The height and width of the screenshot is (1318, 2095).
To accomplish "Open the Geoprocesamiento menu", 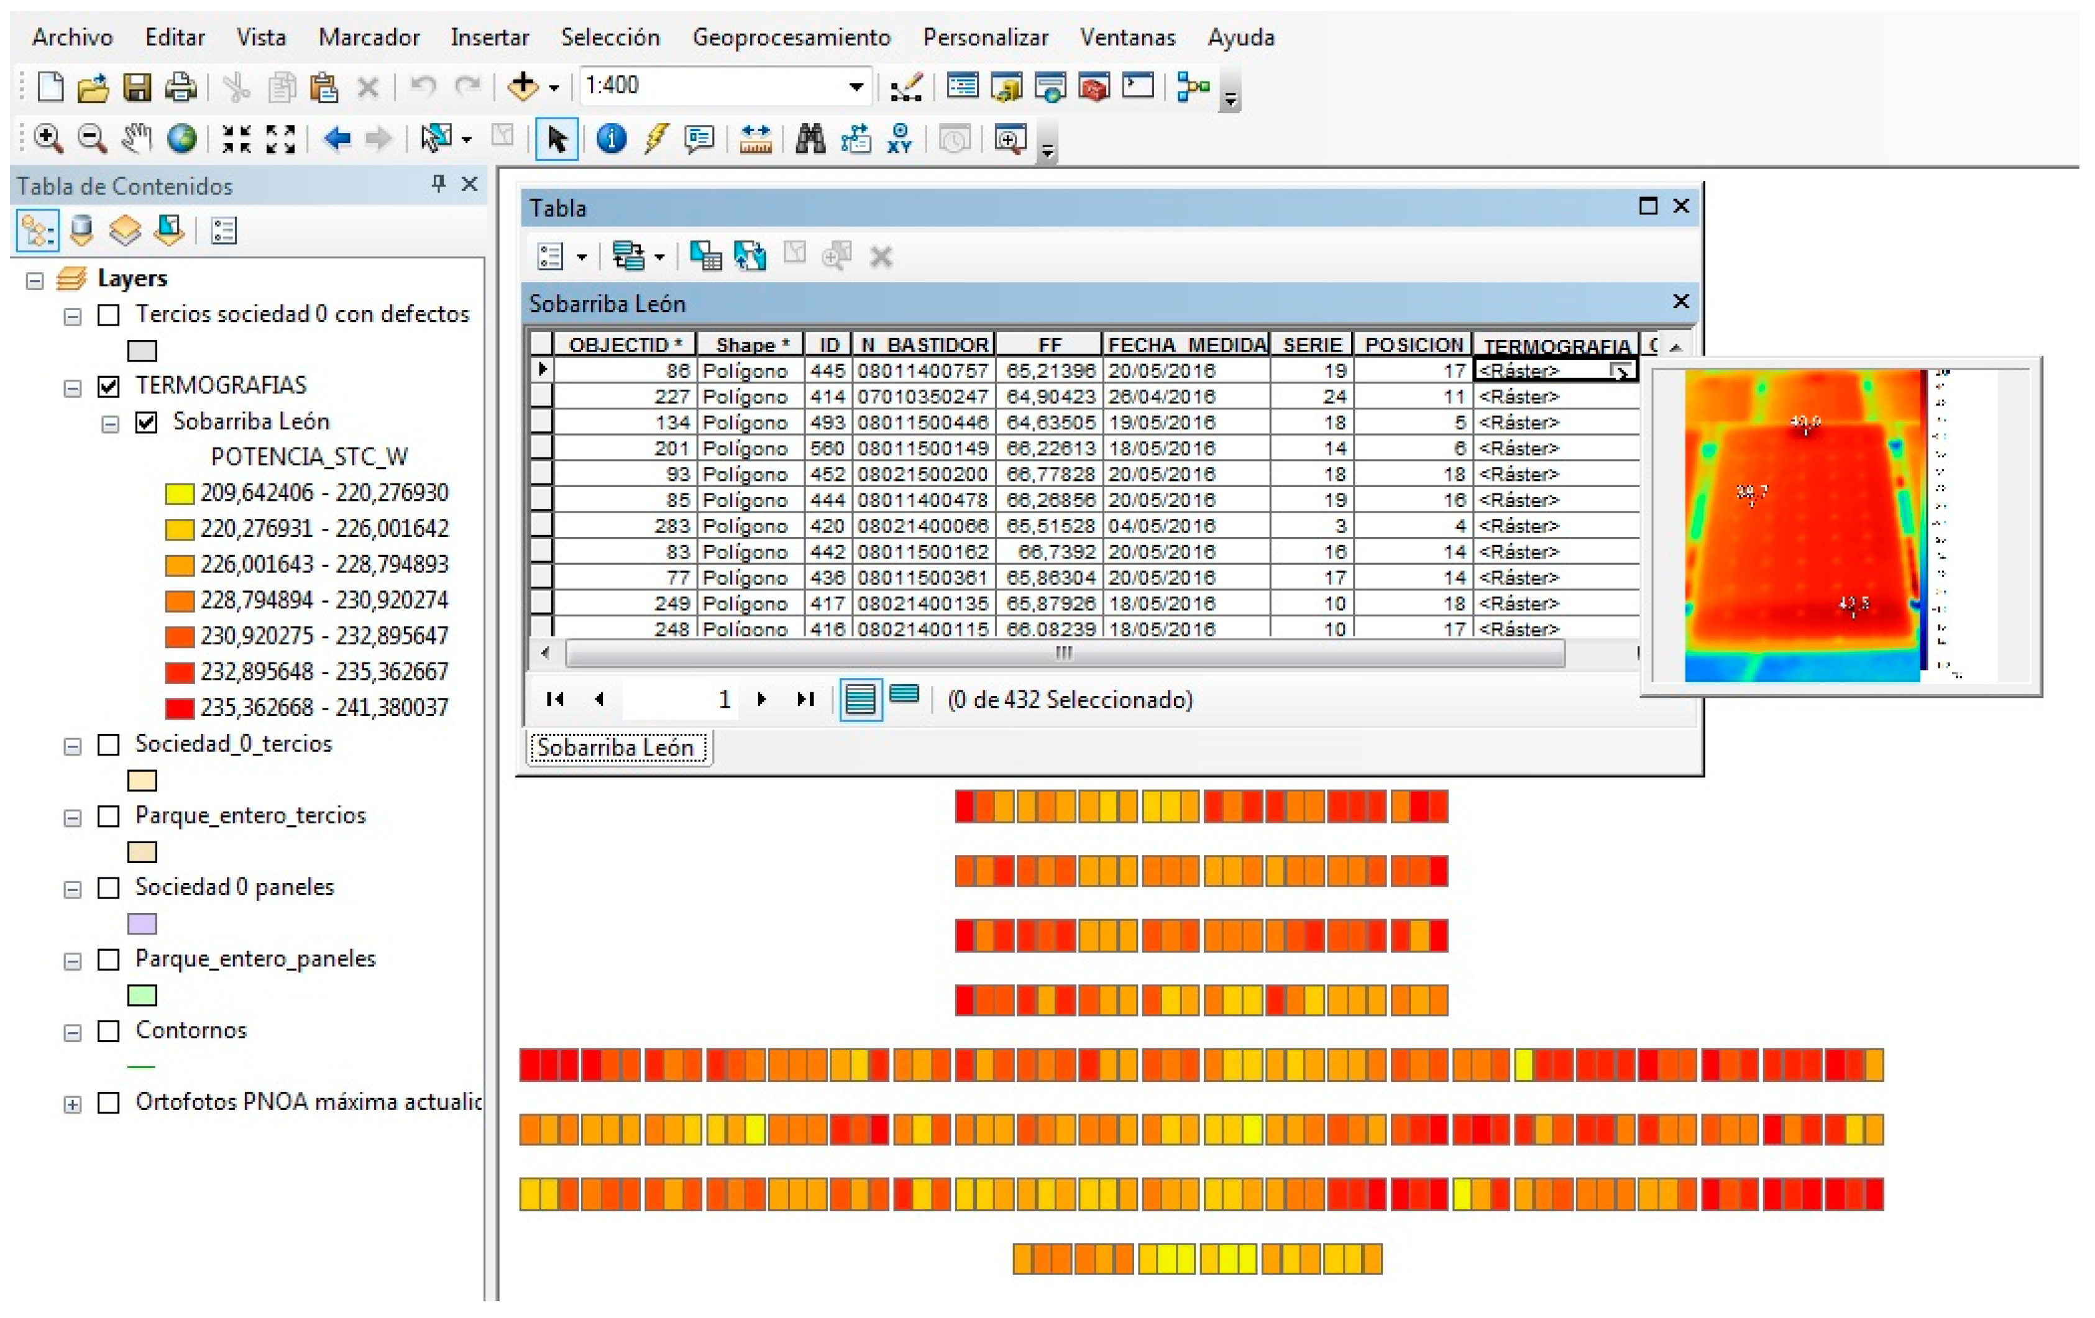I will point(791,37).
